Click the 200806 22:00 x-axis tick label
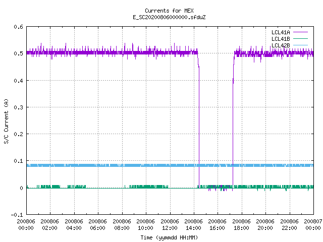 click(x=289, y=225)
